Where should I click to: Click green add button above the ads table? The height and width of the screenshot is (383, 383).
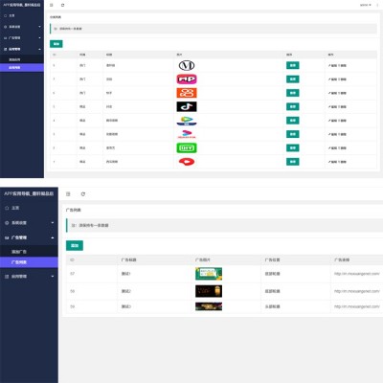[x=75, y=246]
